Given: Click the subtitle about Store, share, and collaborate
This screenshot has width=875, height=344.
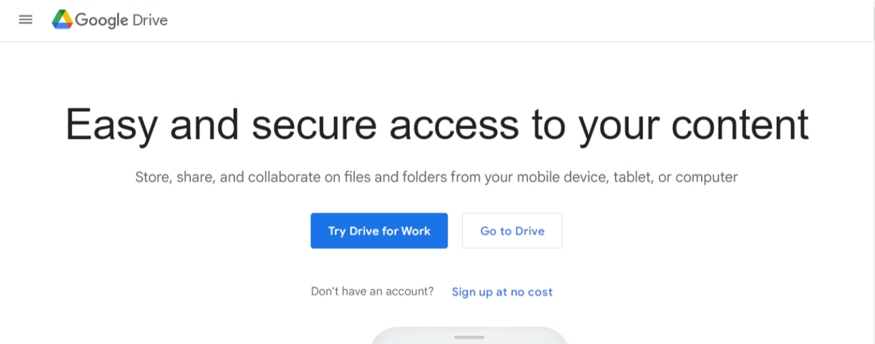Looking at the screenshot, I should (x=436, y=177).
